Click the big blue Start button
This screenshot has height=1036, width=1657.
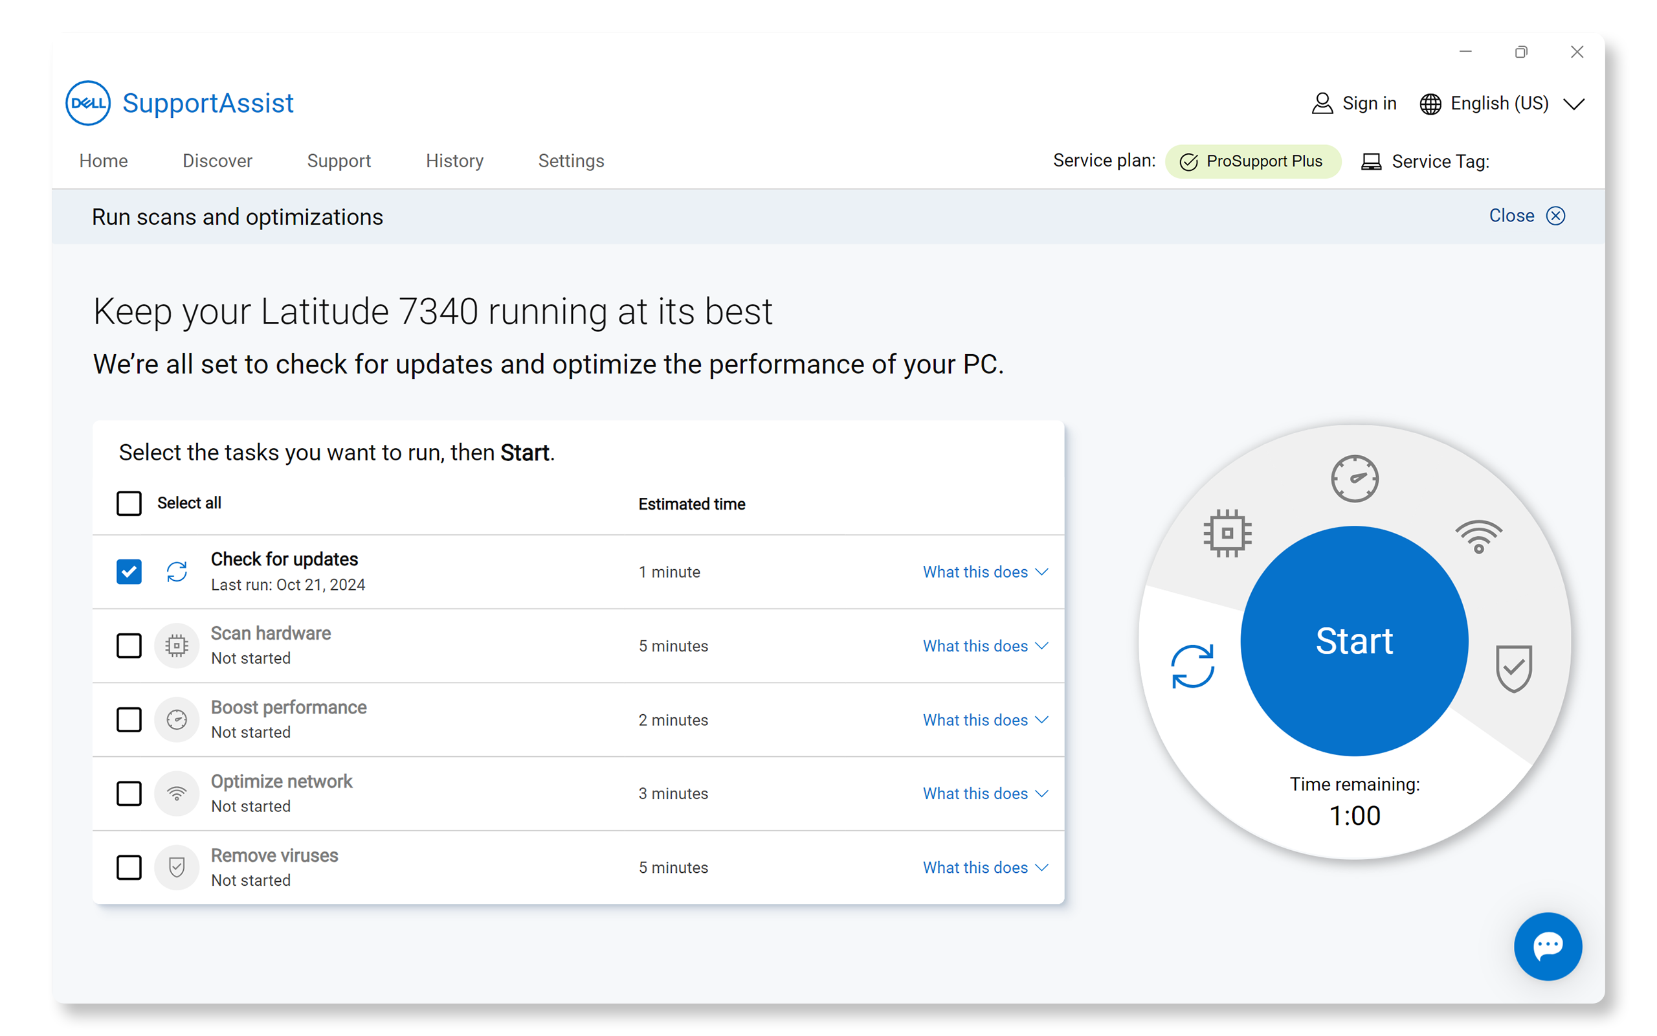point(1354,641)
